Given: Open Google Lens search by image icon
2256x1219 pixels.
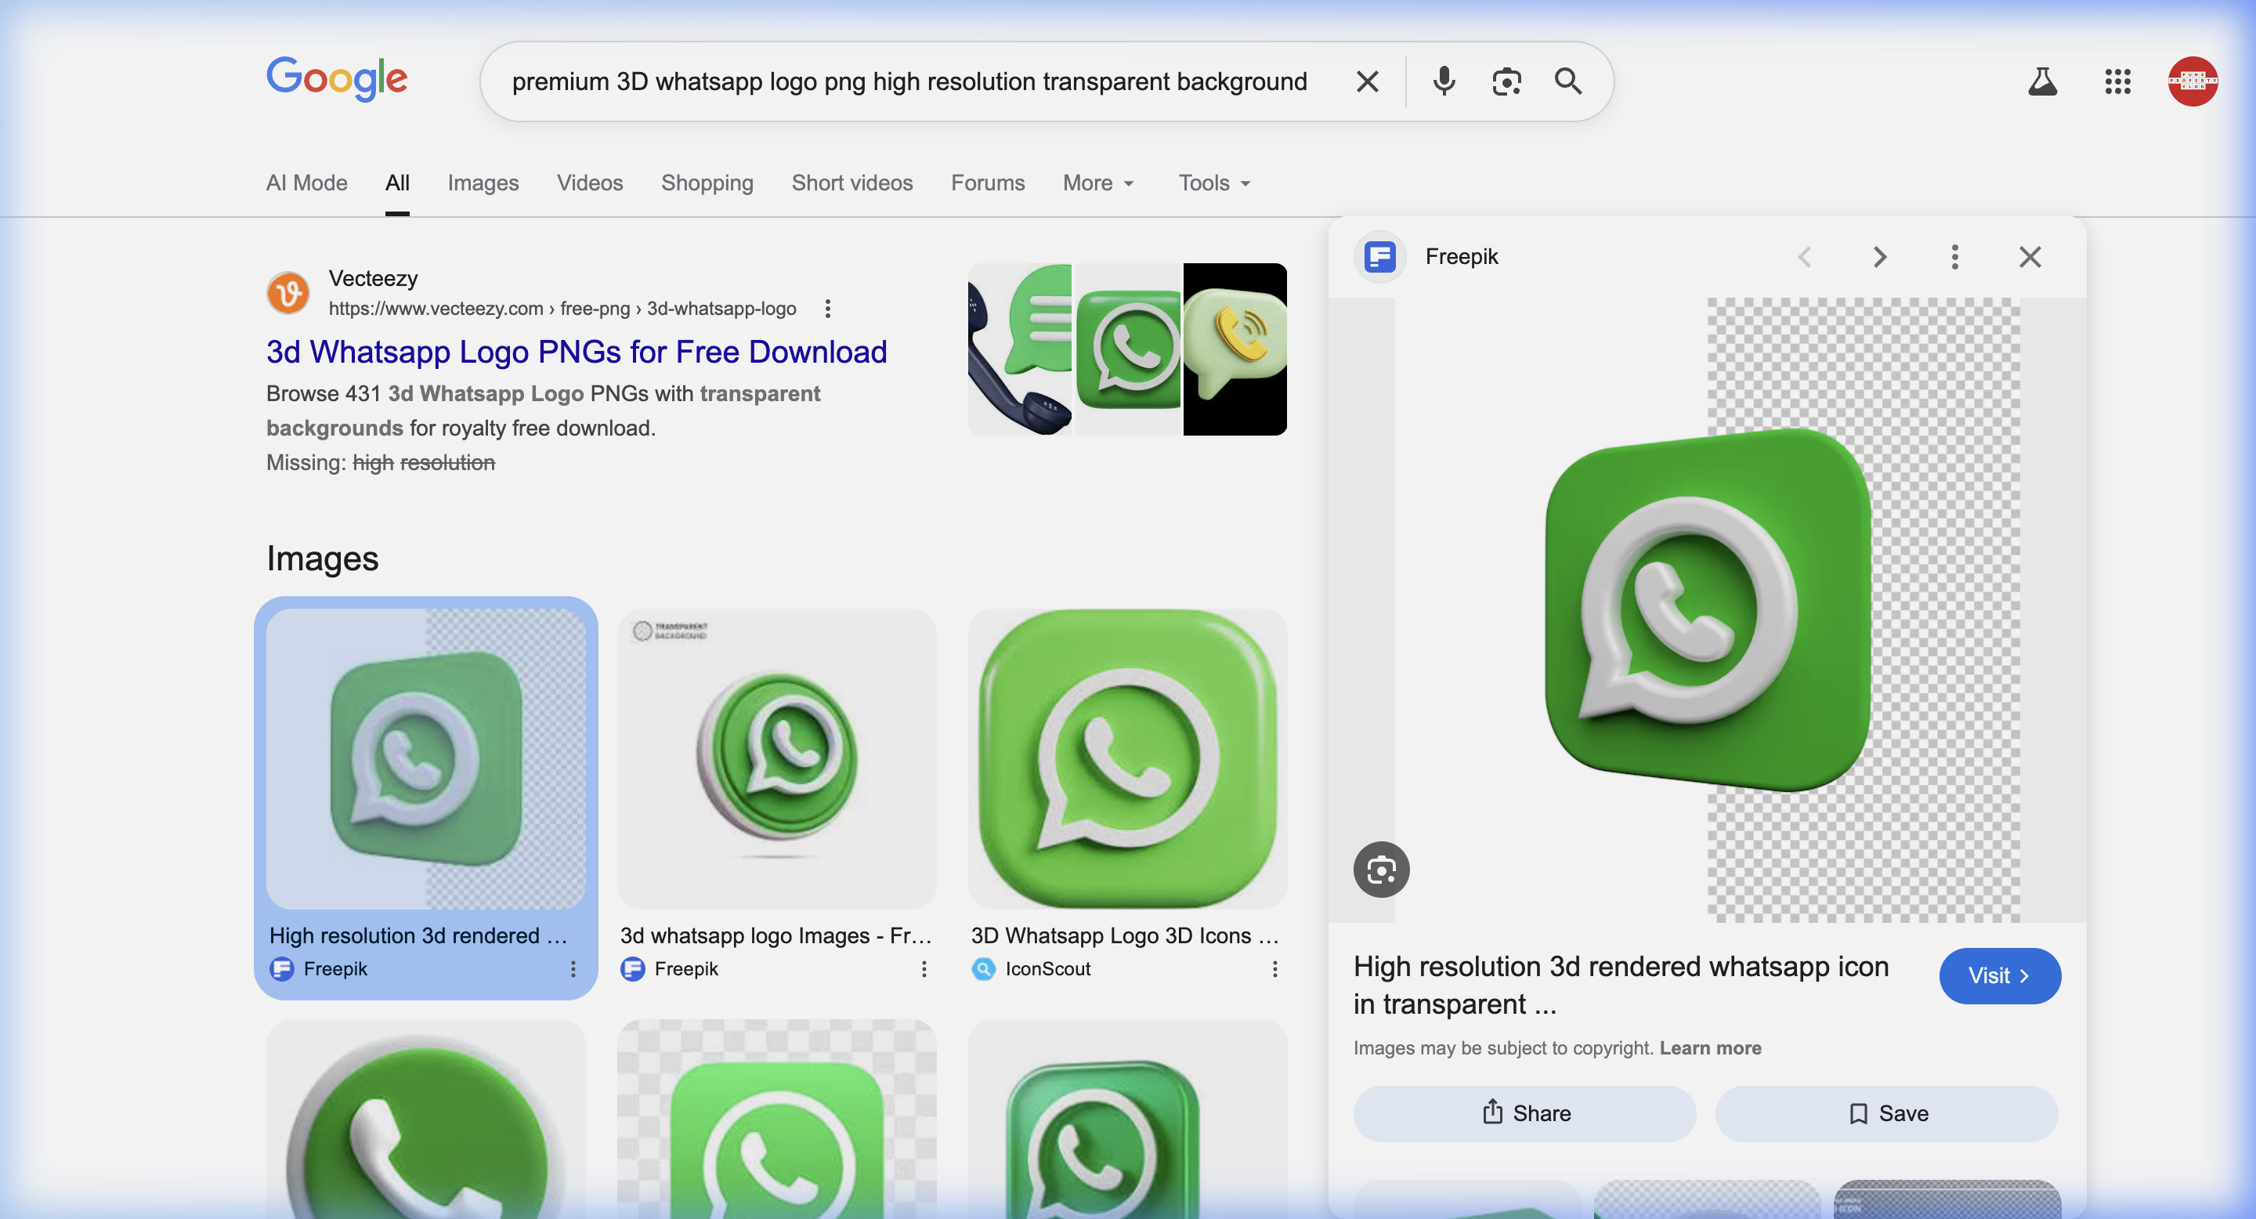Looking at the screenshot, I should pyautogui.click(x=1506, y=81).
